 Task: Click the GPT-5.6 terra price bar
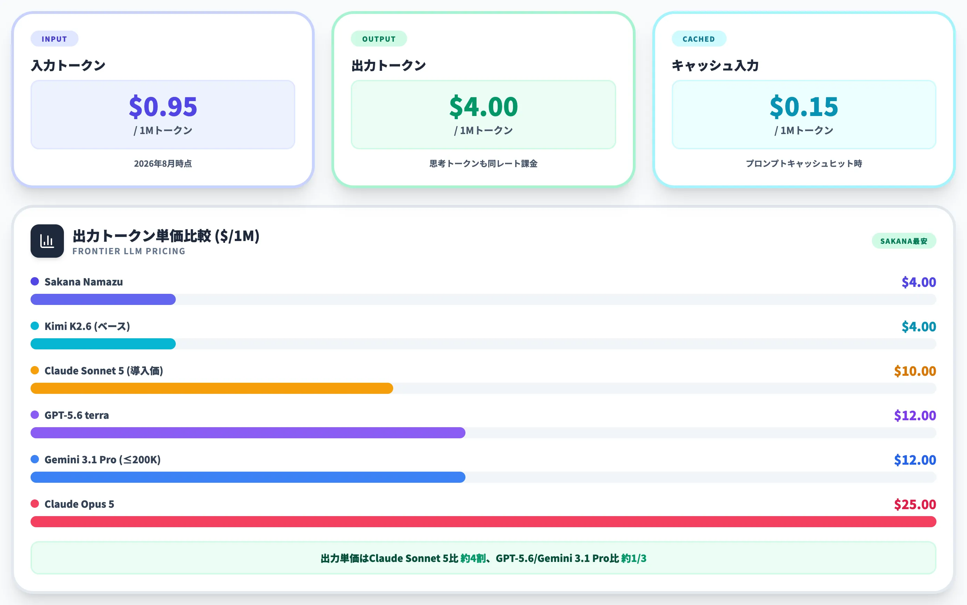(x=248, y=432)
